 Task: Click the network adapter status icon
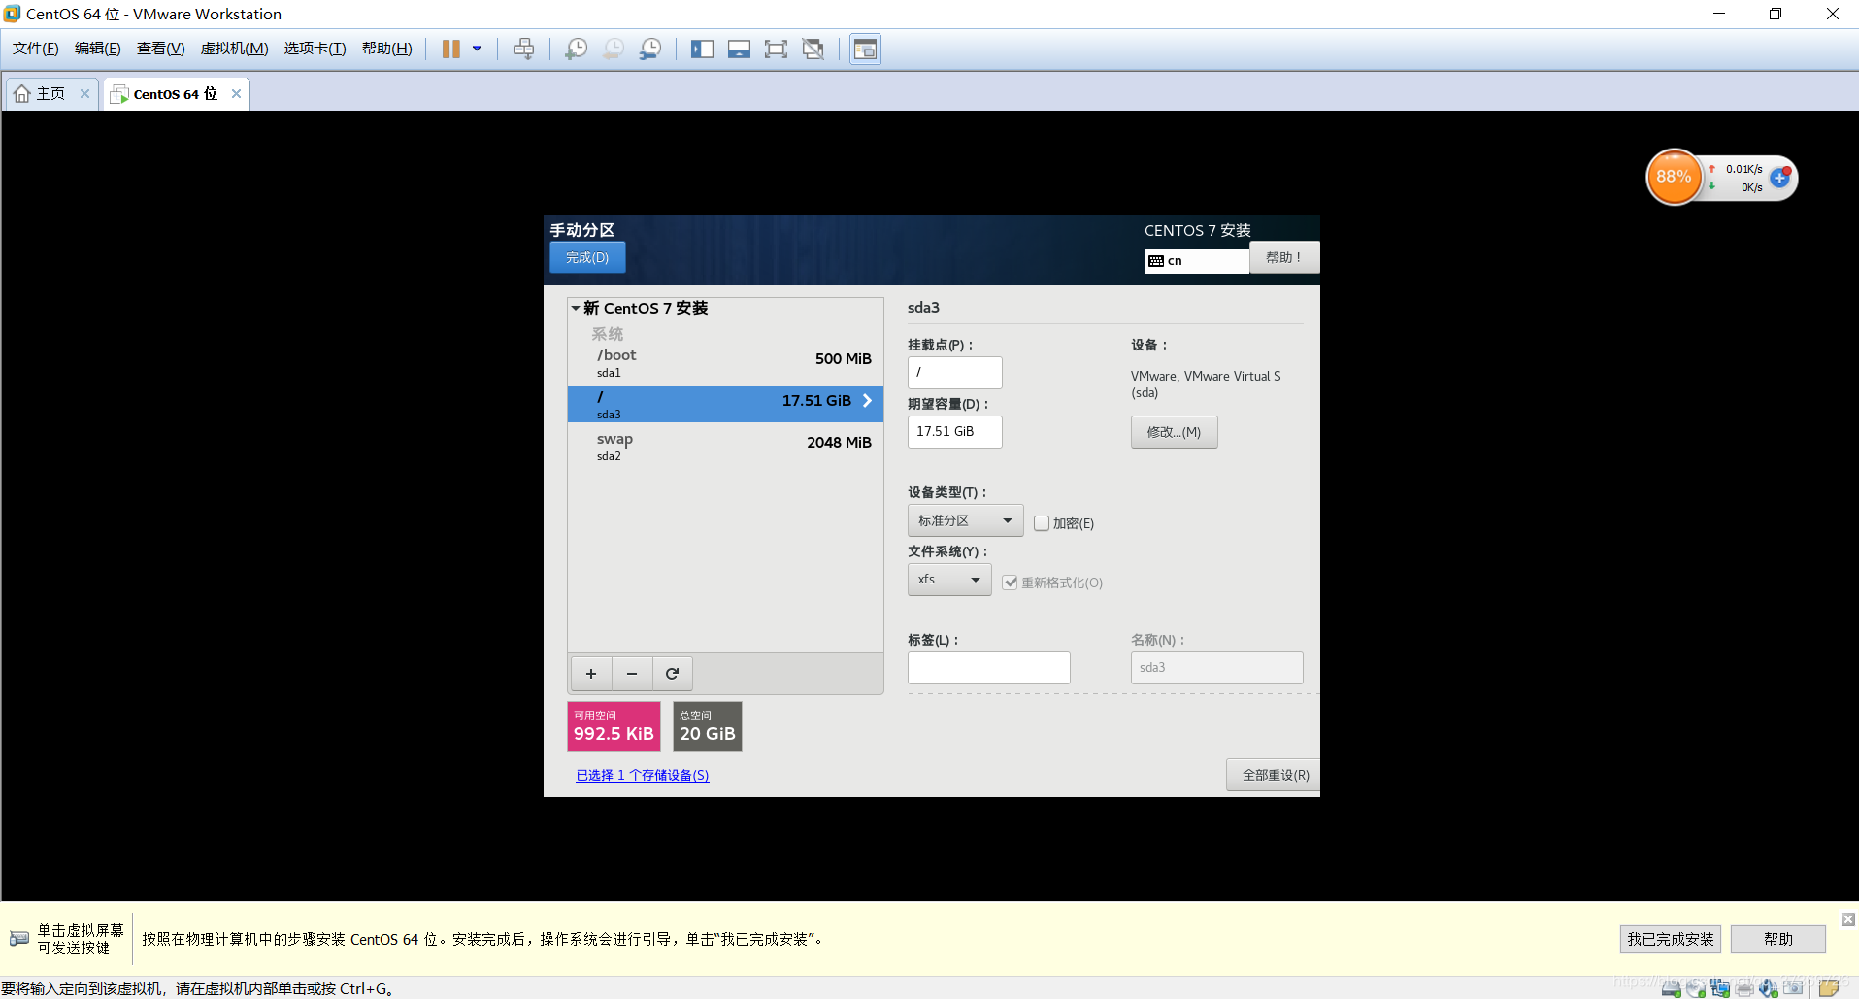(1720, 988)
